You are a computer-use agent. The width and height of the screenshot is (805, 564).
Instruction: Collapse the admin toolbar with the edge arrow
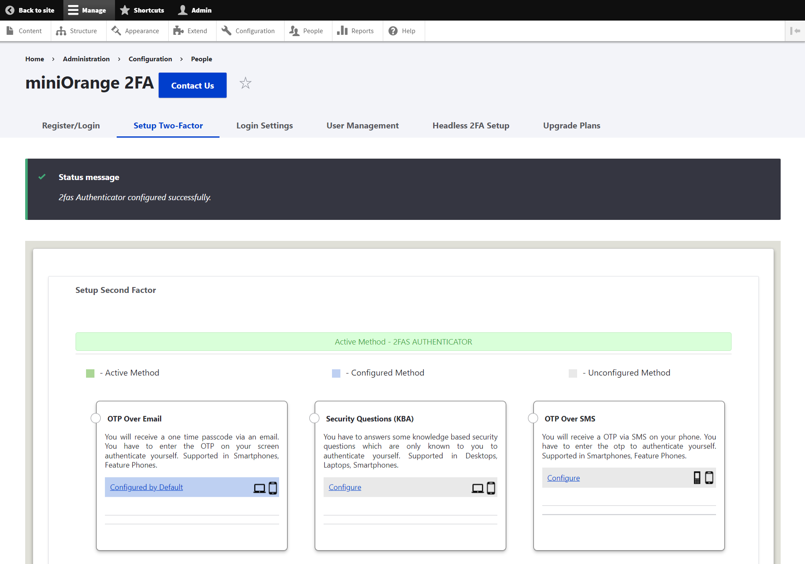[x=796, y=31]
